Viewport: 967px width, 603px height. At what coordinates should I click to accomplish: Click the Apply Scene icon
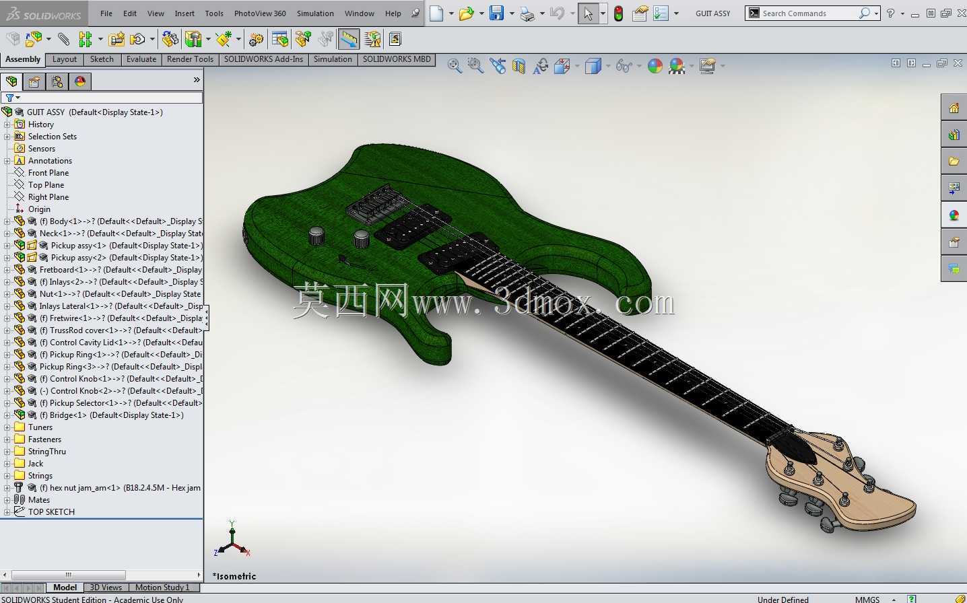pos(676,66)
